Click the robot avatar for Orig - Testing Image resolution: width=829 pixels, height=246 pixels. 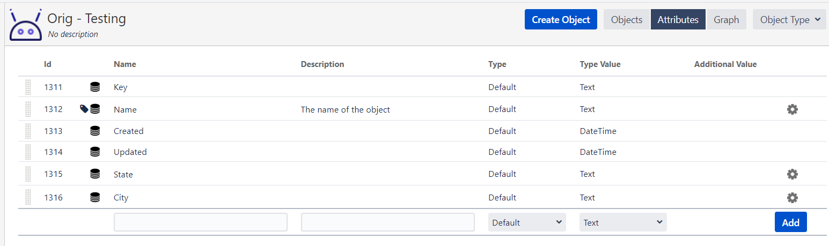(25, 25)
